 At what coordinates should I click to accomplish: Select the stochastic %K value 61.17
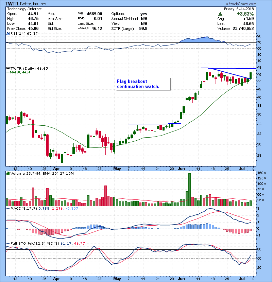(x=66, y=244)
